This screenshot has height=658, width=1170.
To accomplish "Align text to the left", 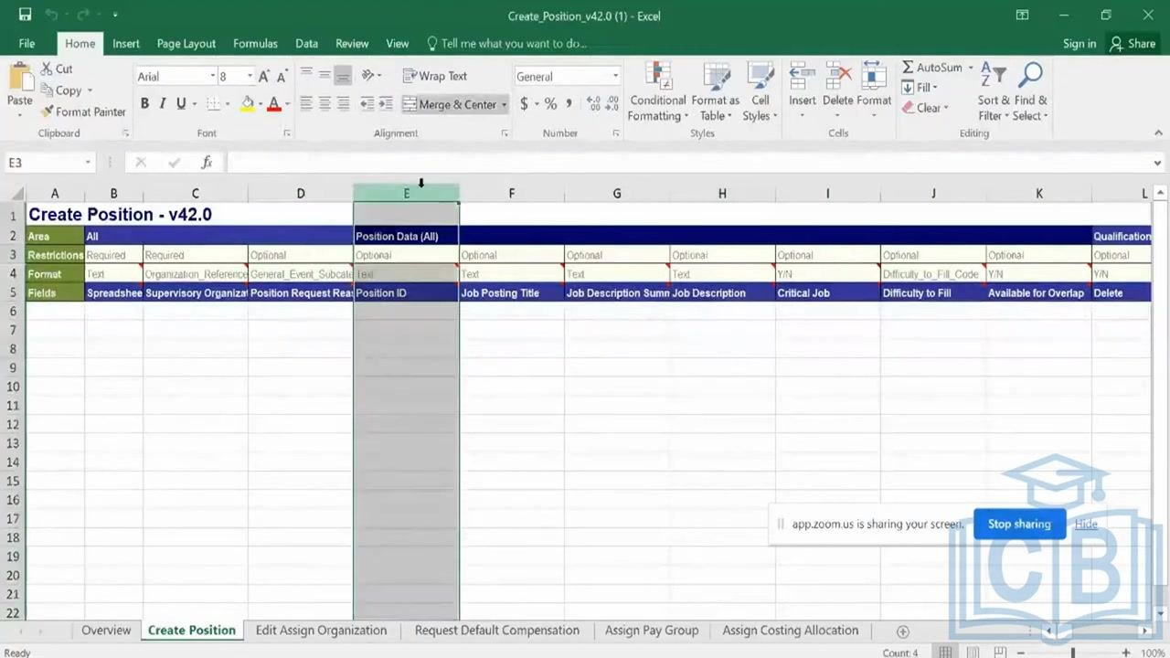I will (306, 104).
